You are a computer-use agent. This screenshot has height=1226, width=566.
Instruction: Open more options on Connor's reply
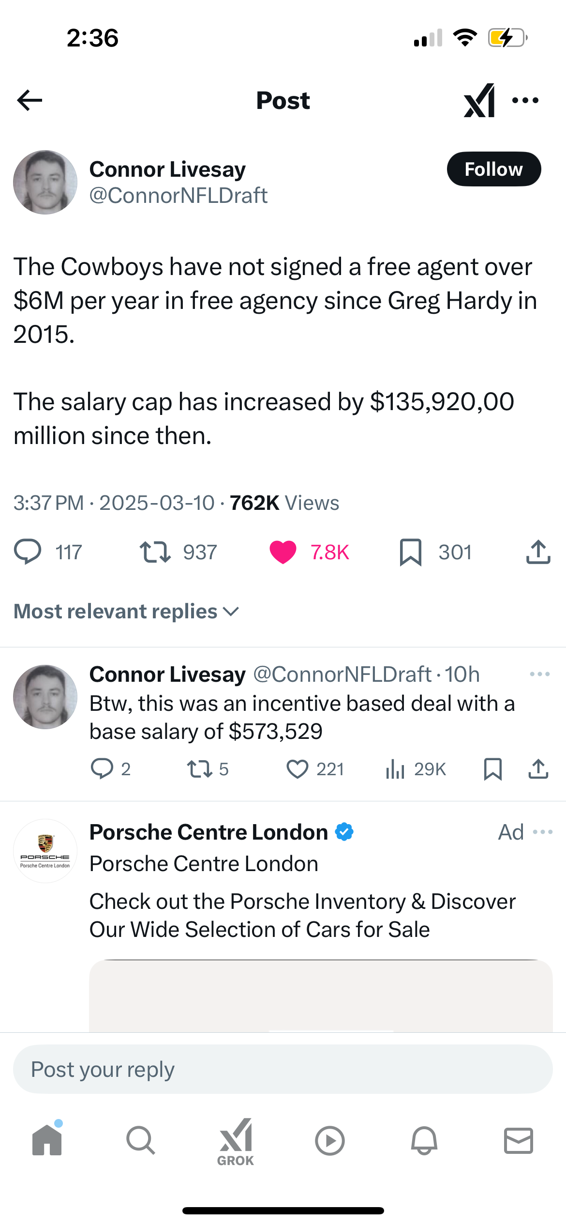[x=539, y=674]
